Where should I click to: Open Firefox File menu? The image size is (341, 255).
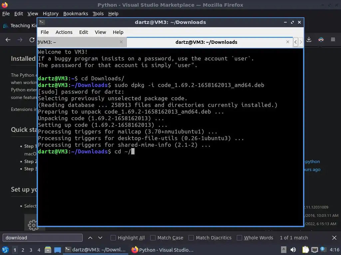[x=6, y=14]
